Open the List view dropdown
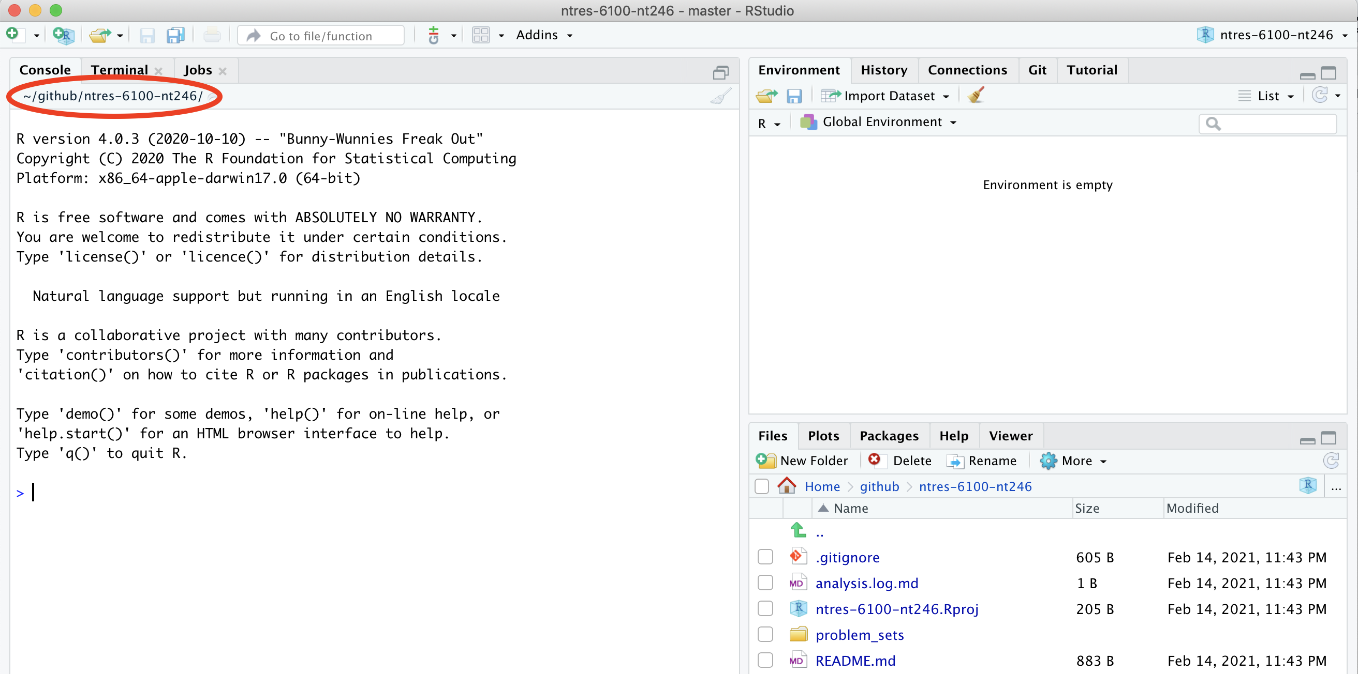Viewport: 1358px width, 674px height. (1266, 96)
